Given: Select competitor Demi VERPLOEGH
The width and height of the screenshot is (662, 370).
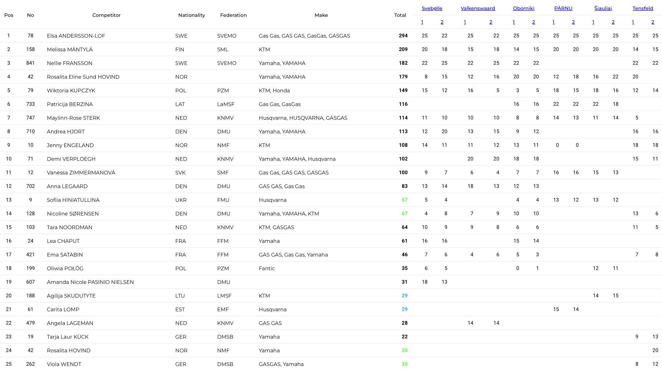Looking at the screenshot, I should pos(71,159).
